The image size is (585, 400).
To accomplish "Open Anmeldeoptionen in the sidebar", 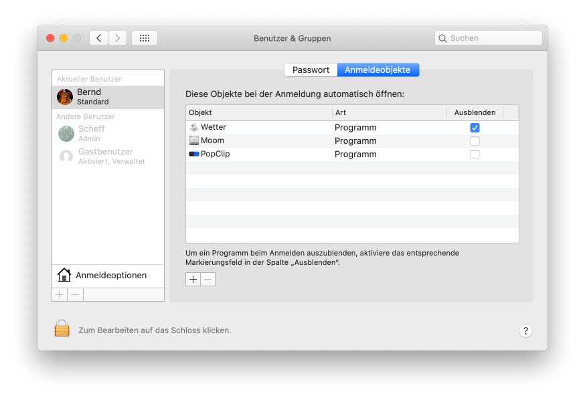I will pyautogui.click(x=110, y=275).
